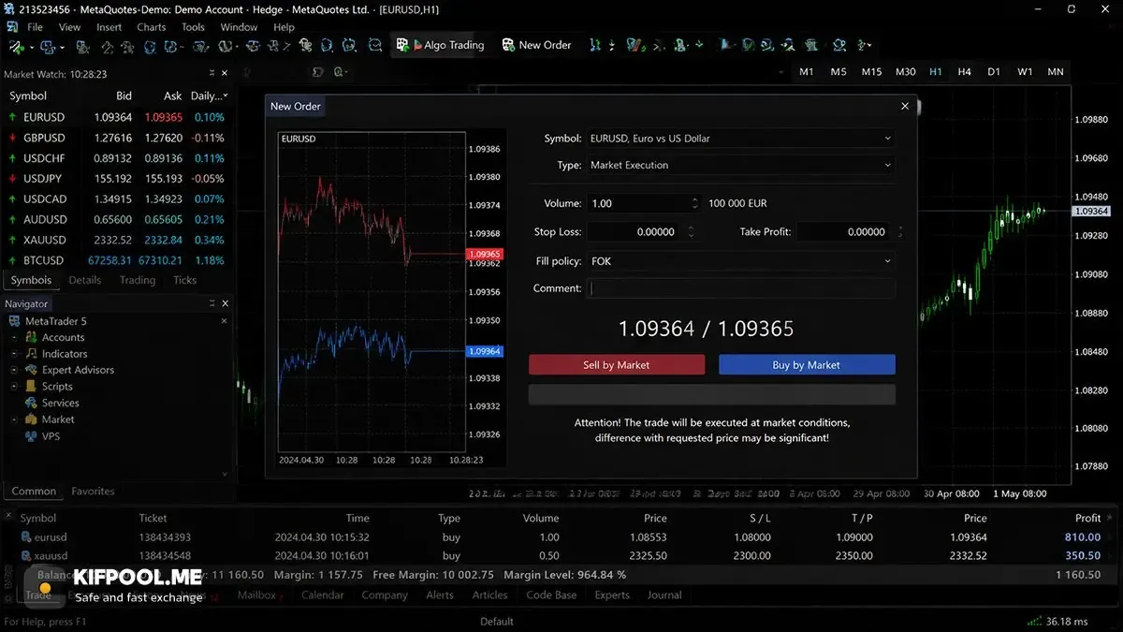Click the New Chart icon starting the toolbar

pos(16,45)
